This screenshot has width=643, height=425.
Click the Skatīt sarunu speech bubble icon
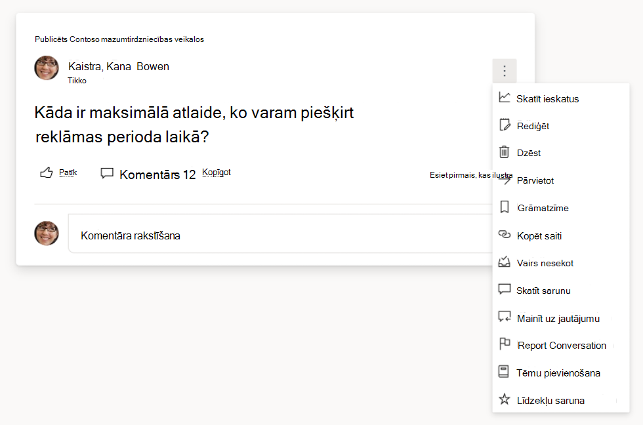505,289
